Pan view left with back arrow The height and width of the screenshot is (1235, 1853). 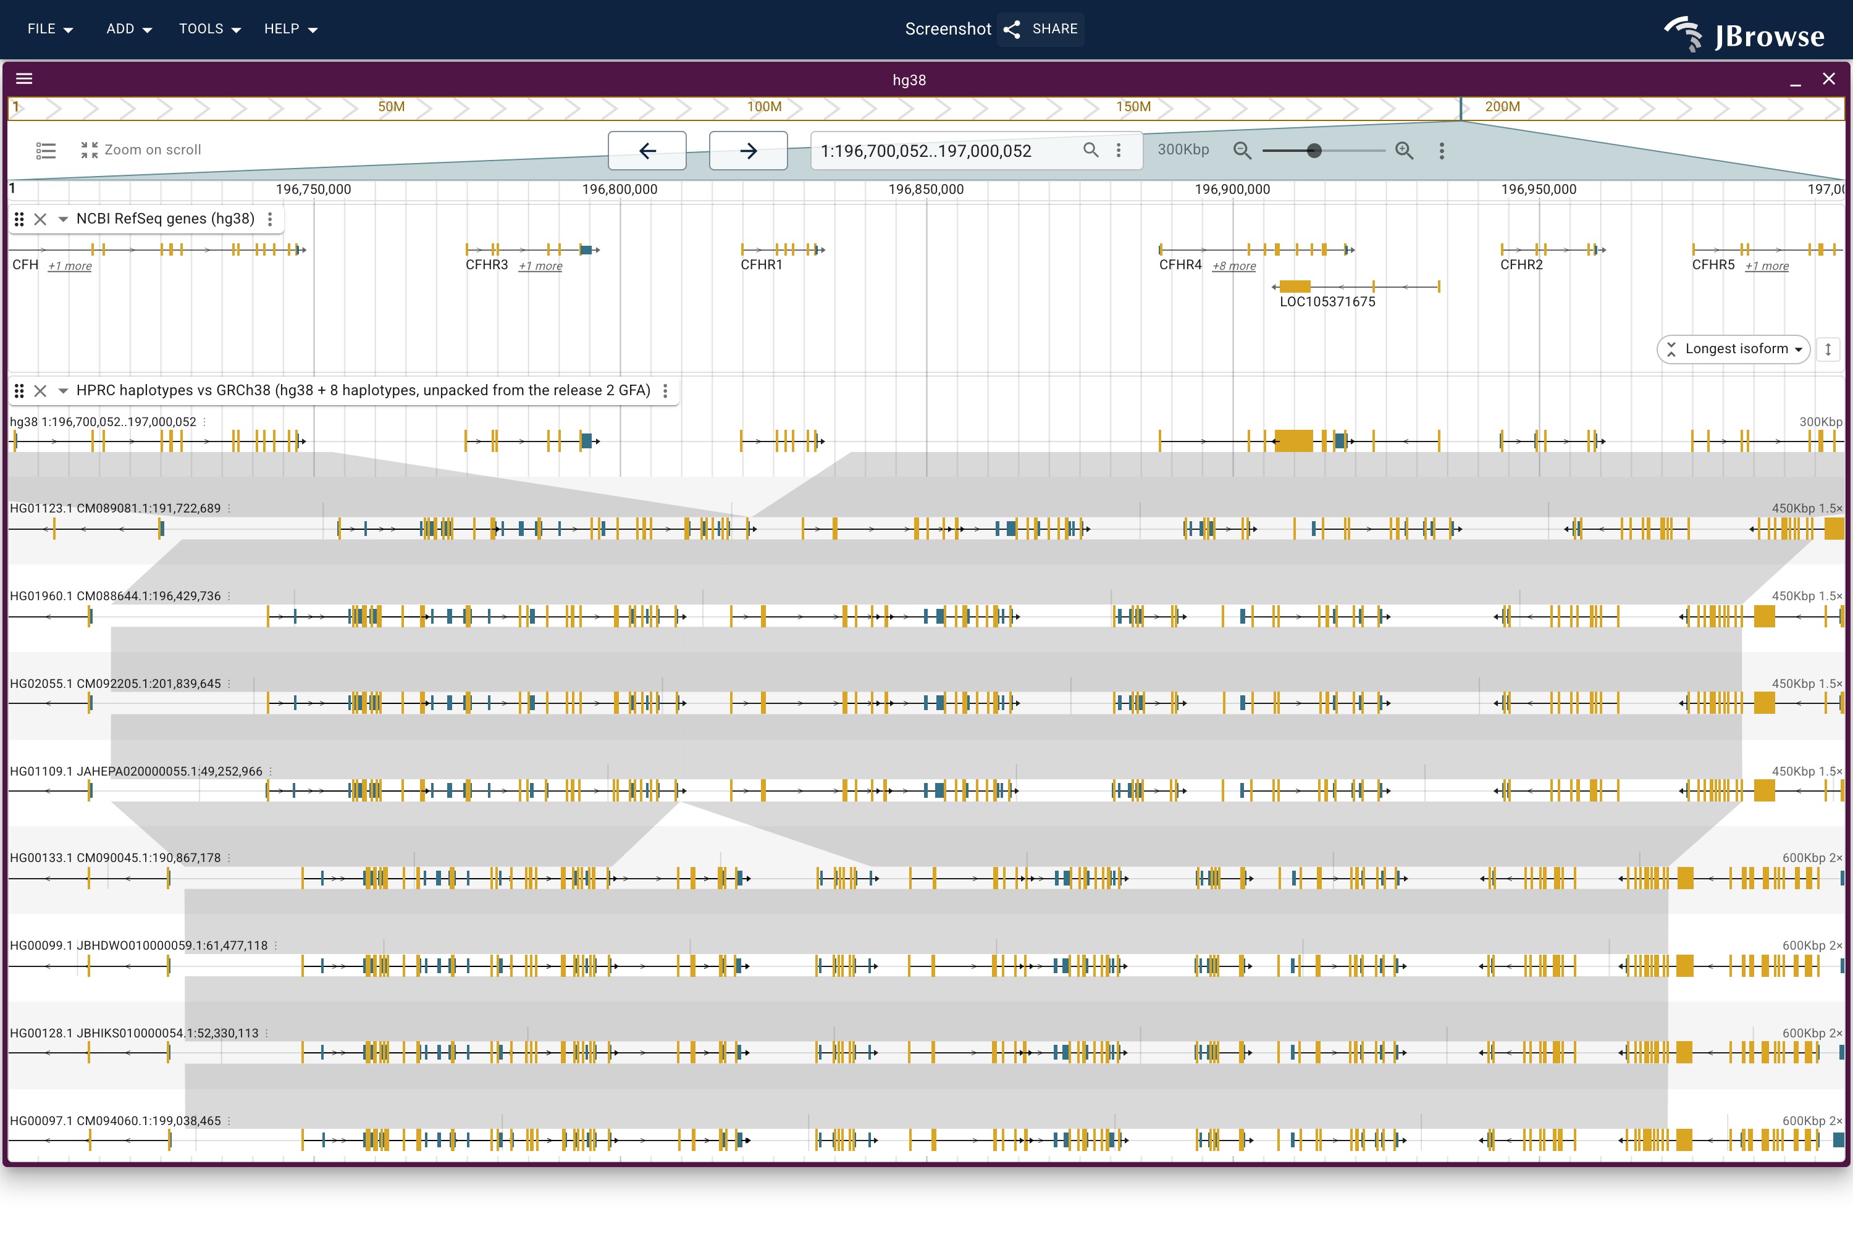(647, 151)
